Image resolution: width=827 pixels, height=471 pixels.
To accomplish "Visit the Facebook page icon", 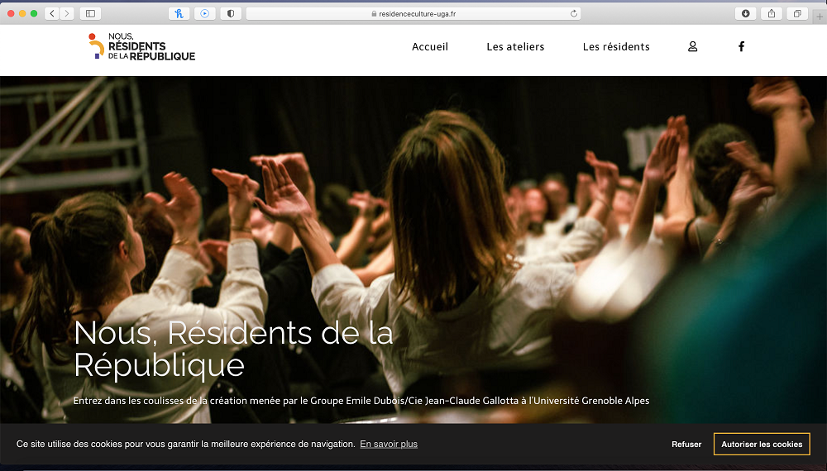I will point(741,47).
